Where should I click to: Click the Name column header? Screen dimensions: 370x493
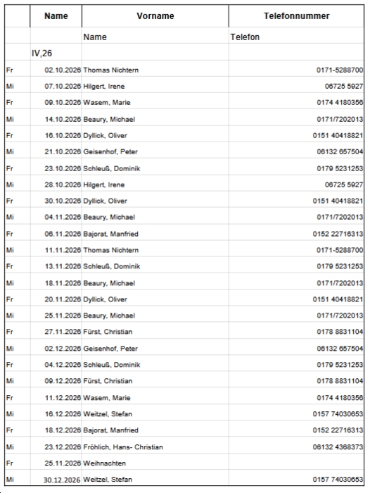pyautogui.click(x=56, y=16)
